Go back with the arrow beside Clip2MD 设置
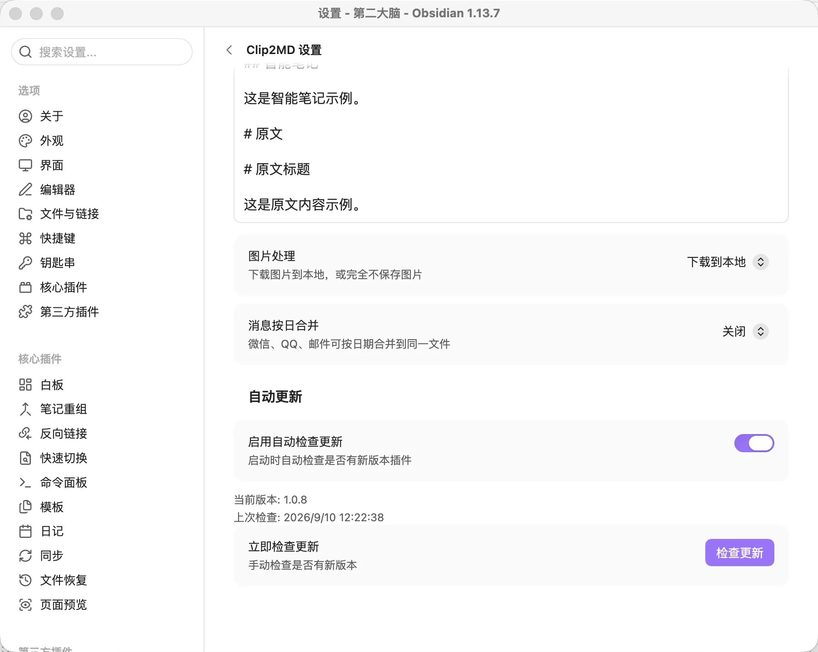The width and height of the screenshot is (818, 652). pyautogui.click(x=229, y=50)
